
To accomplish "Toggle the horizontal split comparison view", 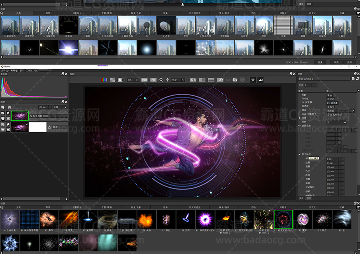I will pos(211,80).
